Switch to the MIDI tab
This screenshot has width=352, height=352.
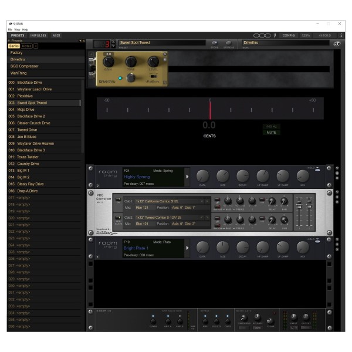[x=56, y=35]
